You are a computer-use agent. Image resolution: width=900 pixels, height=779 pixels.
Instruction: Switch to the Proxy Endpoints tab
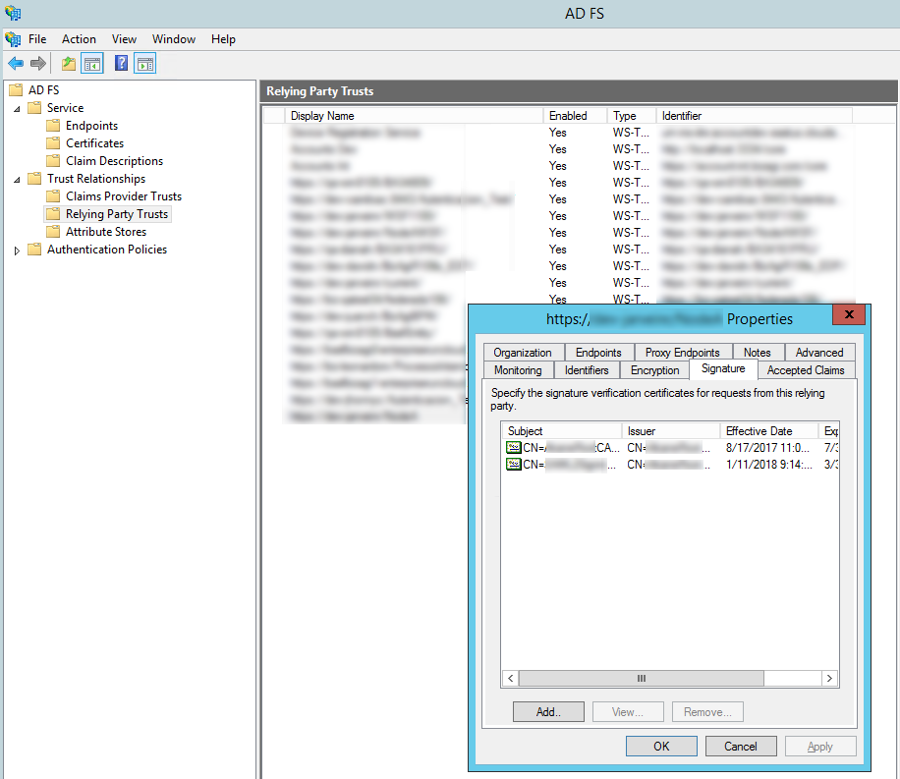(x=683, y=353)
